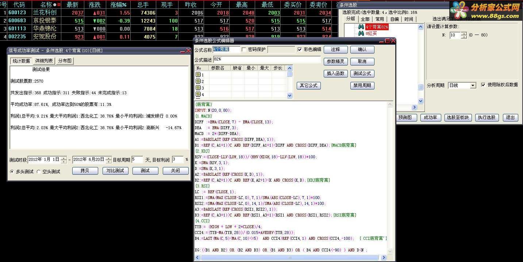The image size is (523, 262).
Task: Click binoculars icon beside 4个背离82%
Action: tap(361, 27)
